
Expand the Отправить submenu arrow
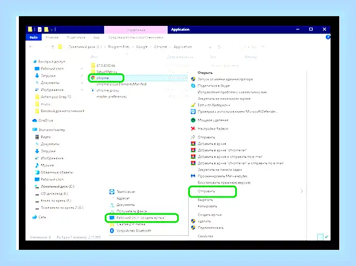point(302,191)
